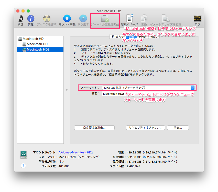Image resolution: width=218 pixels, height=192 pixels.
Task: Open the help question mark button
Action: click(x=23, y=165)
